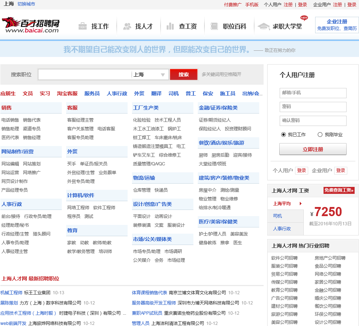Viewport: 359px width, 326px height.
Task: Click the 免费查询工资 red button
Action: click(339, 190)
